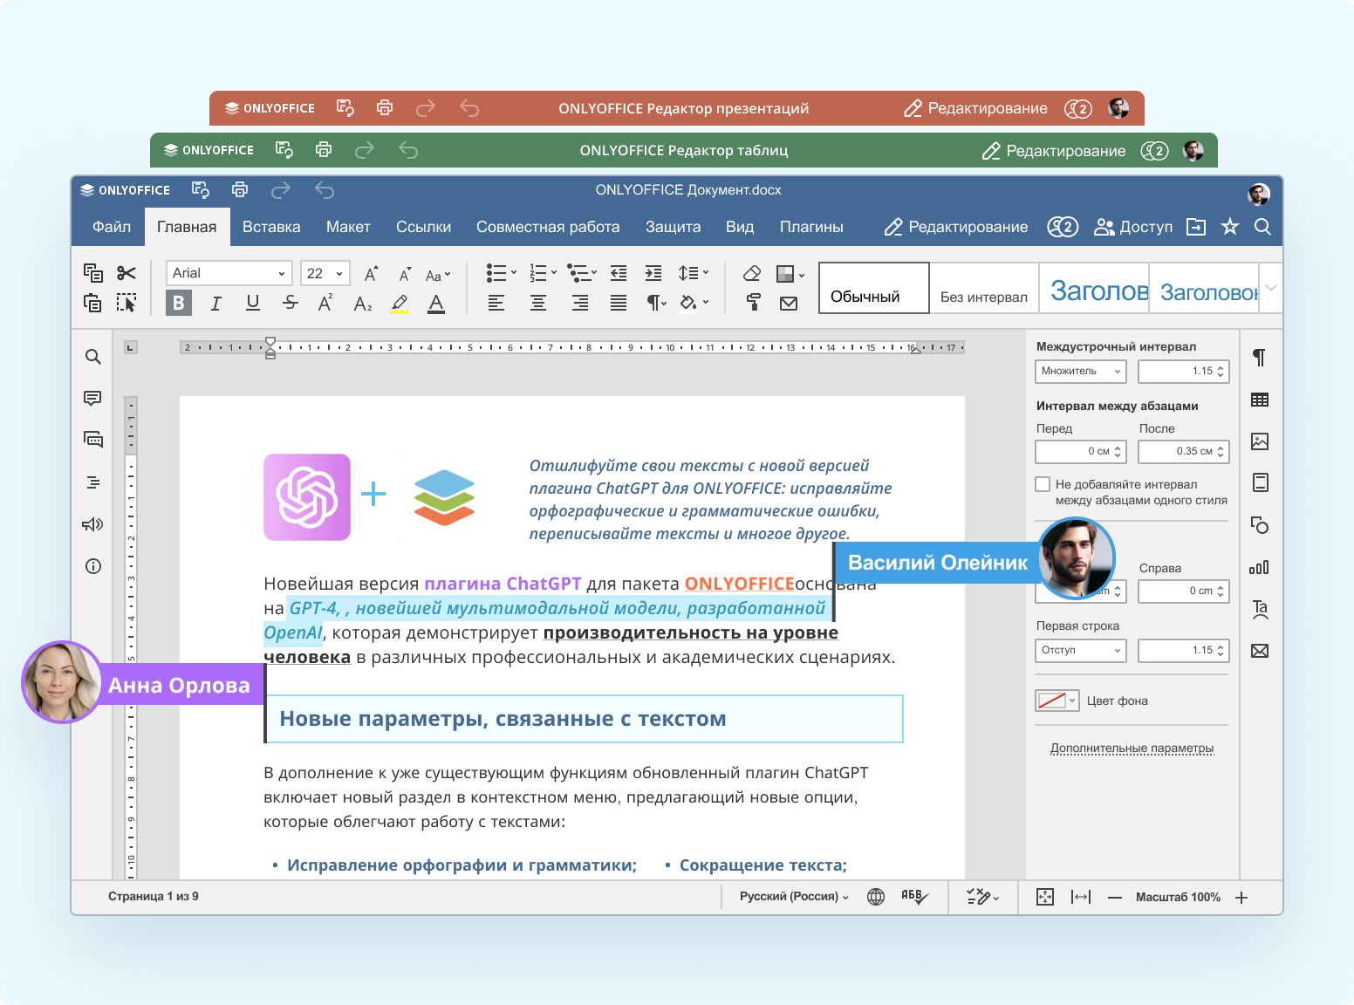Click the spell checking icon in status bar
This screenshot has width=1354, height=1005.
point(913,897)
